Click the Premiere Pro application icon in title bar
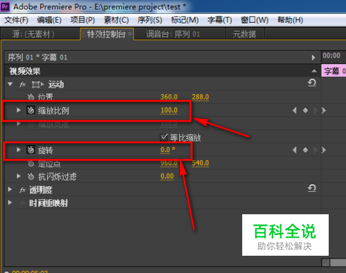Viewport: 346px width, 273px height. tap(5, 6)
